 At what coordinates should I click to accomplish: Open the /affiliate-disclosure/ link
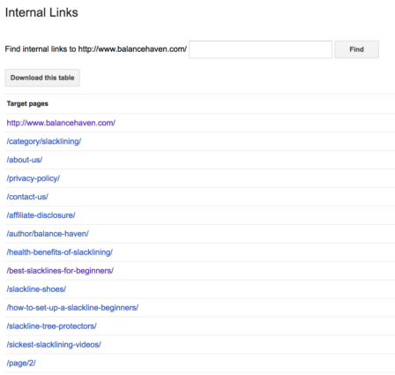tap(41, 215)
